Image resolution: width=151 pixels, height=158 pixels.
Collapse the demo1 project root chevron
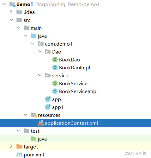tap(4, 4)
